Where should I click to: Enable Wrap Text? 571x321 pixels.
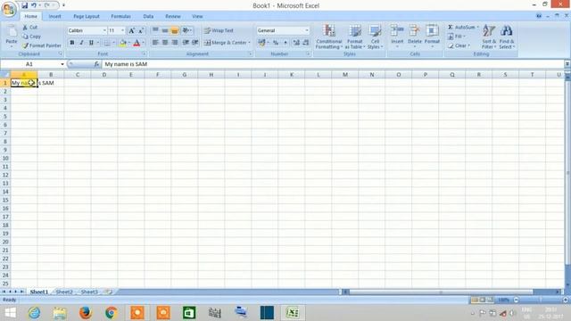click(219, 30)
